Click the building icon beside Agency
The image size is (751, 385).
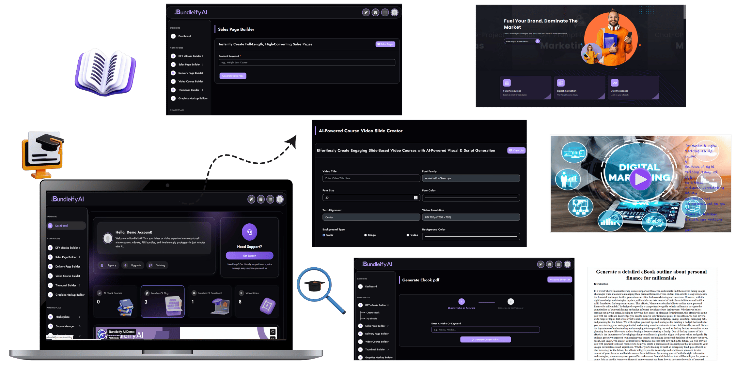tap(102, 265)
